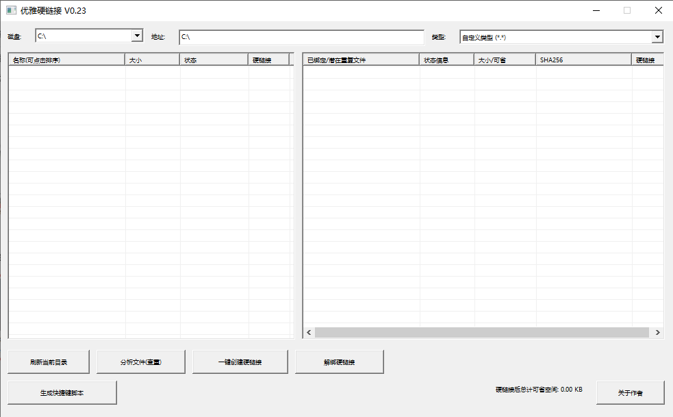
Task: Click the left list 硬链接 column header
Action: coord(268,60)
